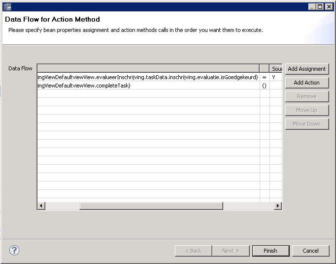Click the Add Assignment button
Viewport: 336px width, 264px height.
pyautogui.click(x=307, y=69)
